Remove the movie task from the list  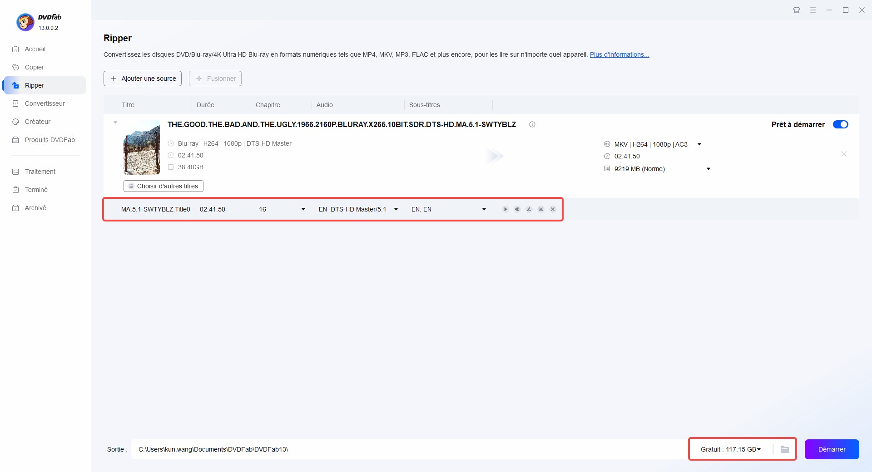pyautogui.click(x=843, y=154)
